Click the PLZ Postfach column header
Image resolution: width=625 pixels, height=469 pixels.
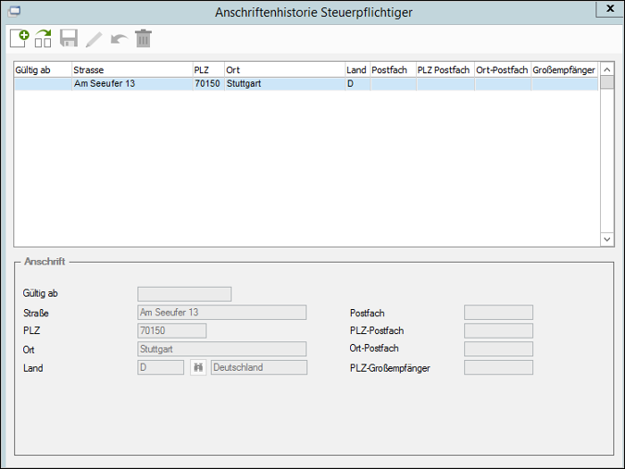click(x=446, y=70)
